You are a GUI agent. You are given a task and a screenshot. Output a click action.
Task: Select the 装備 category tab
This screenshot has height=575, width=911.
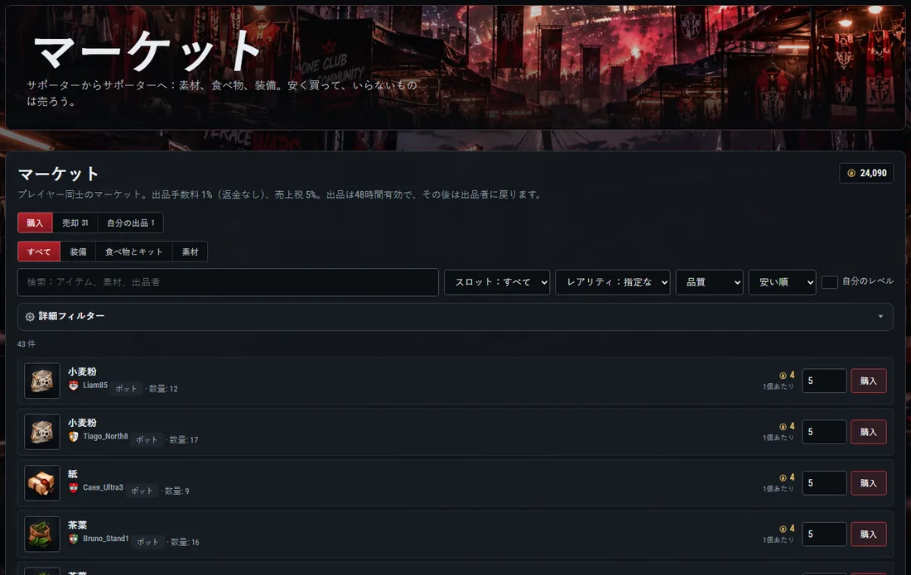[78, 252]
